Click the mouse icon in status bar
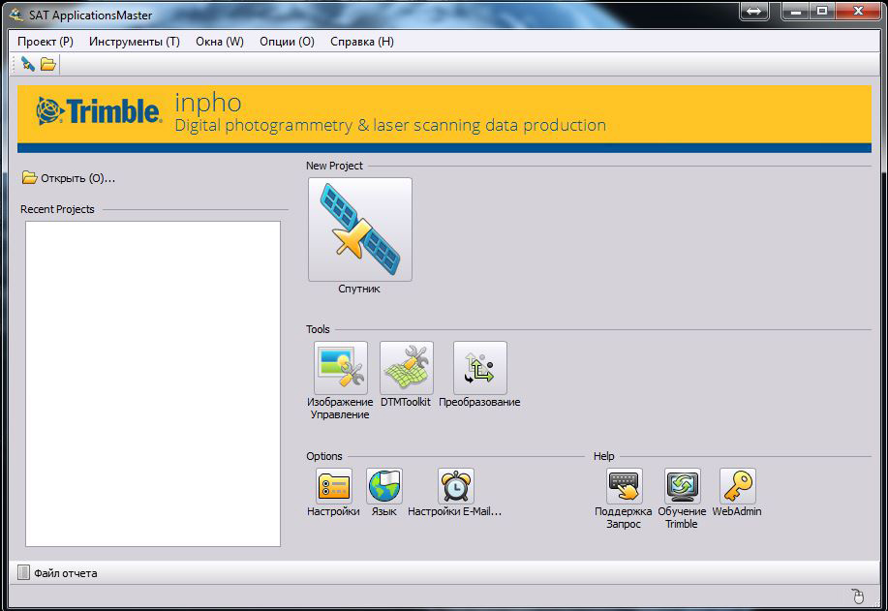Viewport: 888px width, 611px height. click(x=858, y=596)
